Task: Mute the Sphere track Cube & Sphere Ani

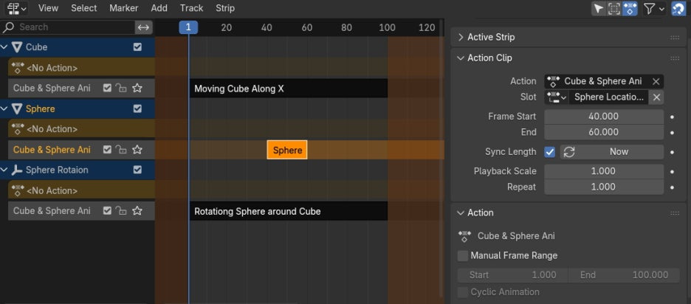Action: tap(107, 150)
